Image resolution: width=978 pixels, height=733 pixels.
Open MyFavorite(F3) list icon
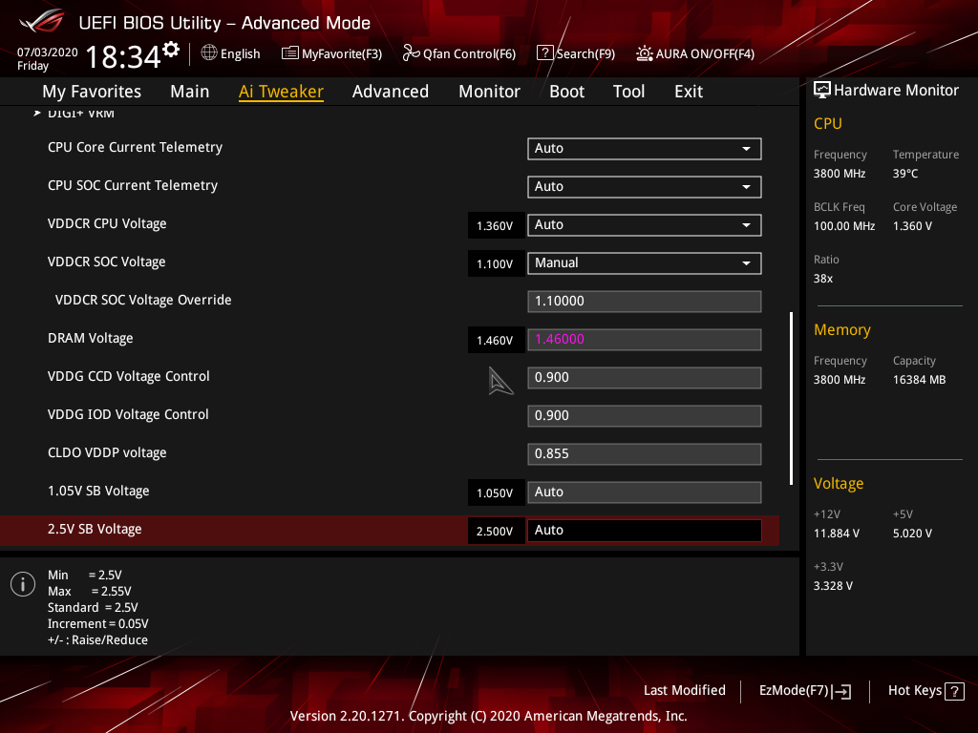[x=290, y=53]
